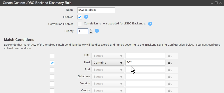Open help icon next to Priority field
This screenshot has width=224, height=93.
[97, 31]
